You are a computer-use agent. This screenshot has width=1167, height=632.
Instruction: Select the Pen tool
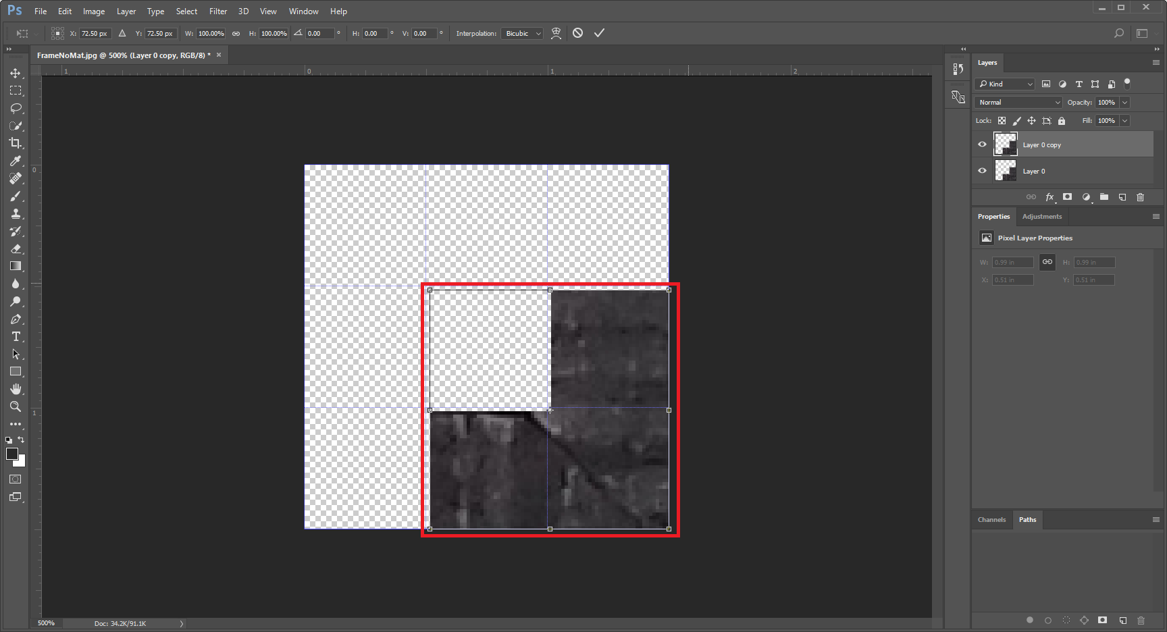tap(16, 319)
